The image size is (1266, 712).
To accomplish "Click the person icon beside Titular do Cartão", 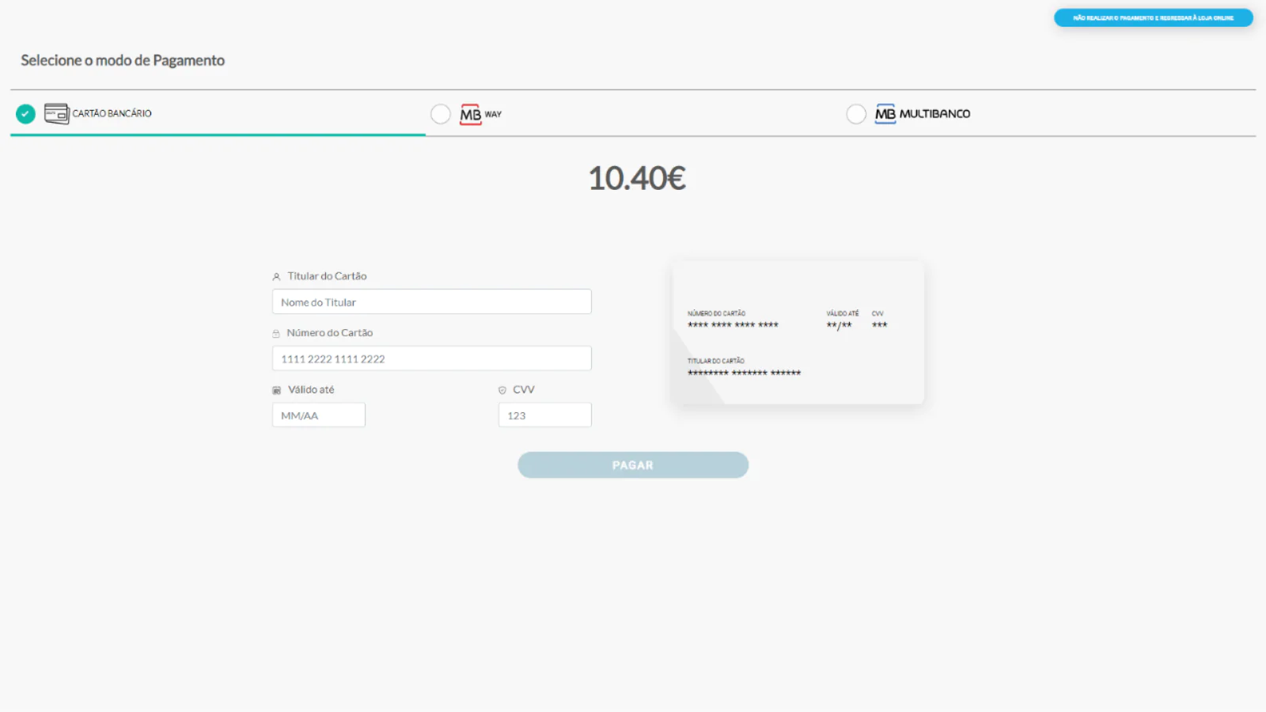I will [276, 277].
